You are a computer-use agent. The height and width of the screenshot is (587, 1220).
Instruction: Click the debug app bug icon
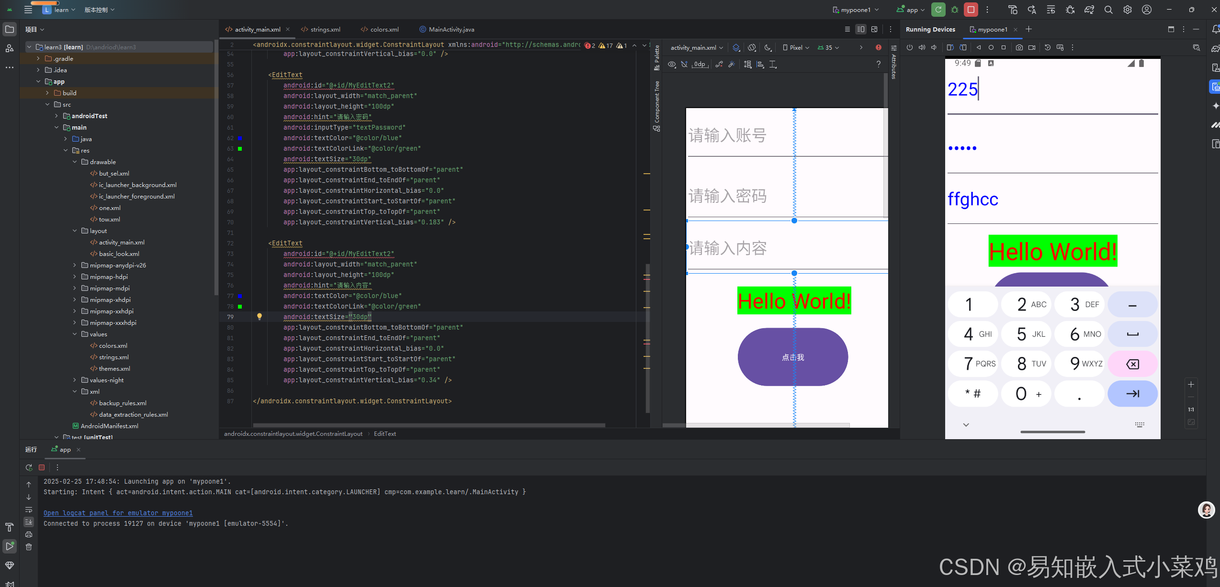pyautogui.click(x=955, y=10)
